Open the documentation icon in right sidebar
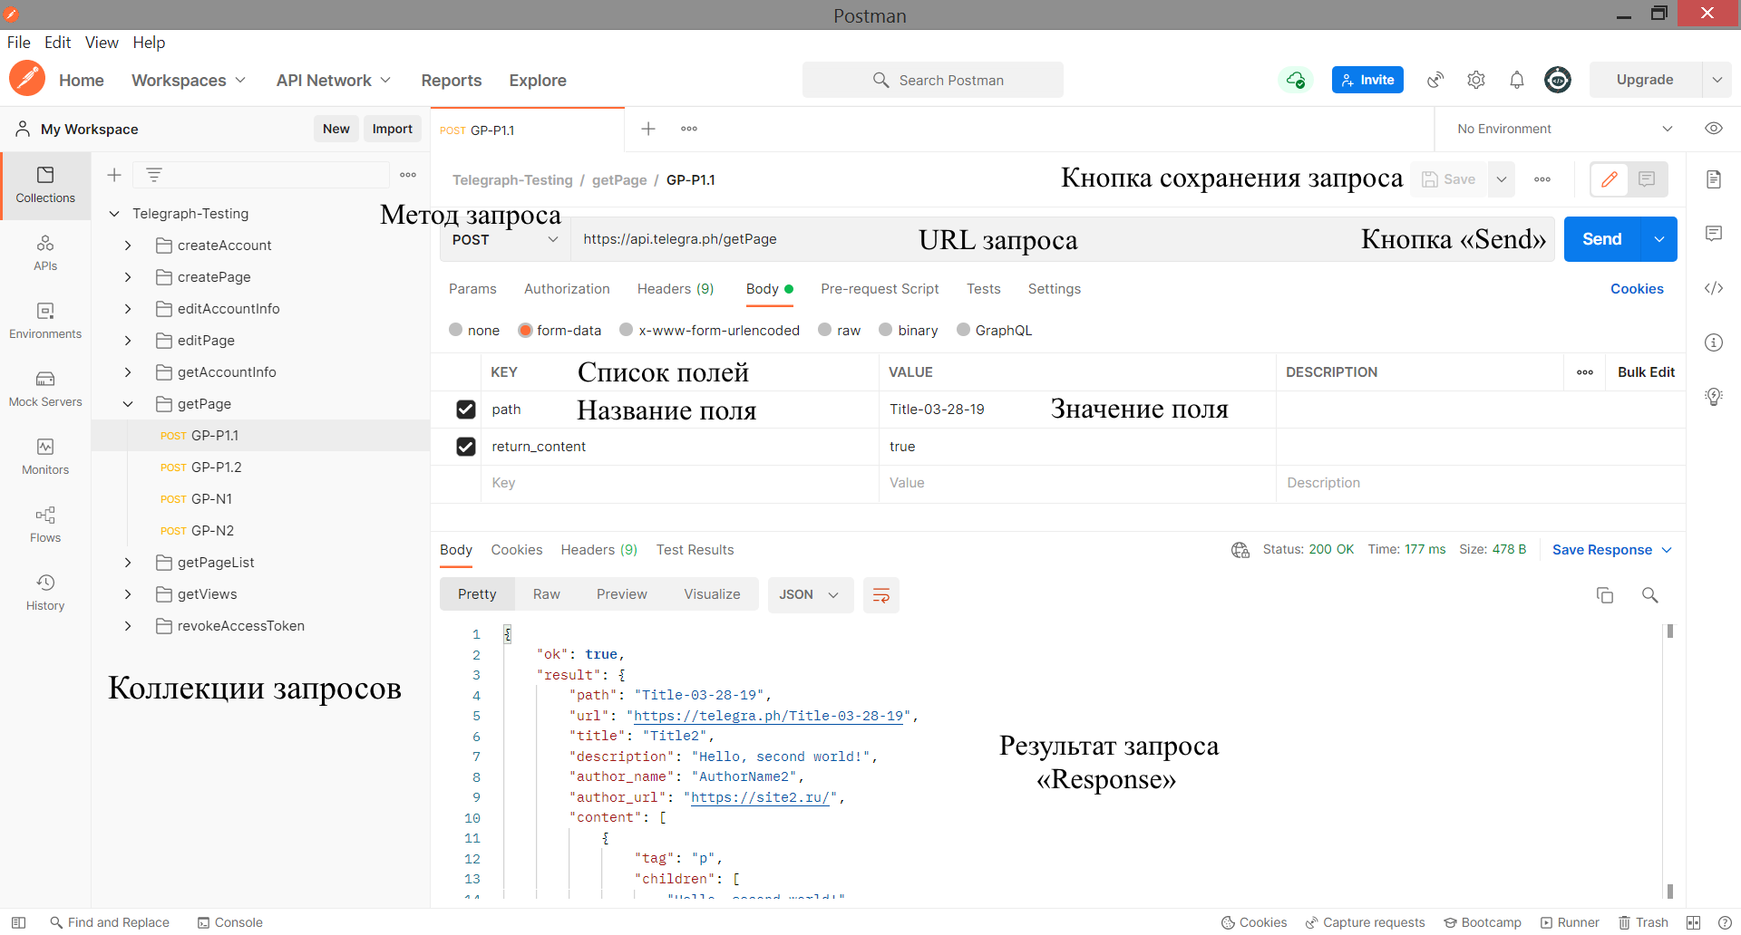Image resolution: width=1741 pixels, height=935 pixels. tap(1714, 179)
